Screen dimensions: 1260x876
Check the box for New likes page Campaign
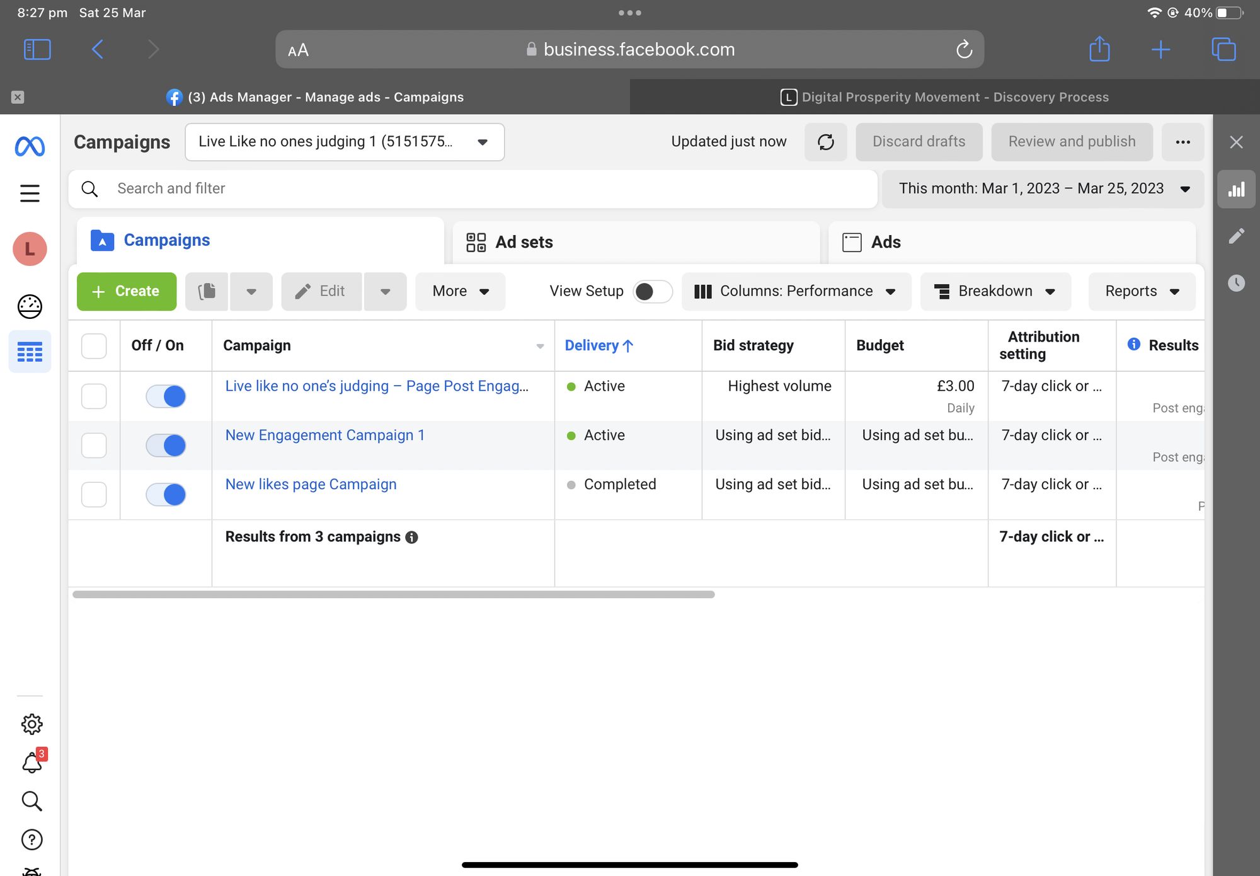94,495
